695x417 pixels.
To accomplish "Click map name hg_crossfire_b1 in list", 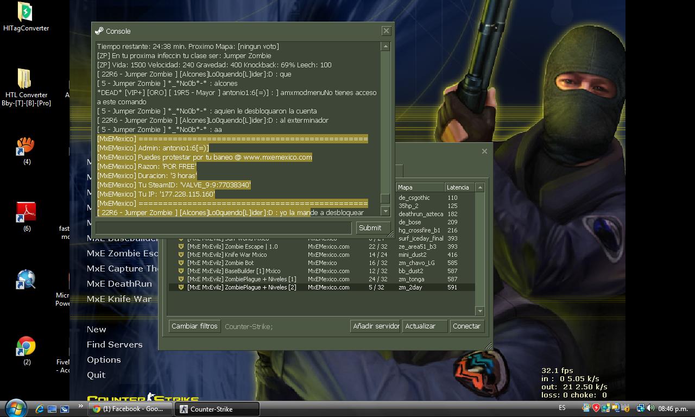I will point(419,230).
